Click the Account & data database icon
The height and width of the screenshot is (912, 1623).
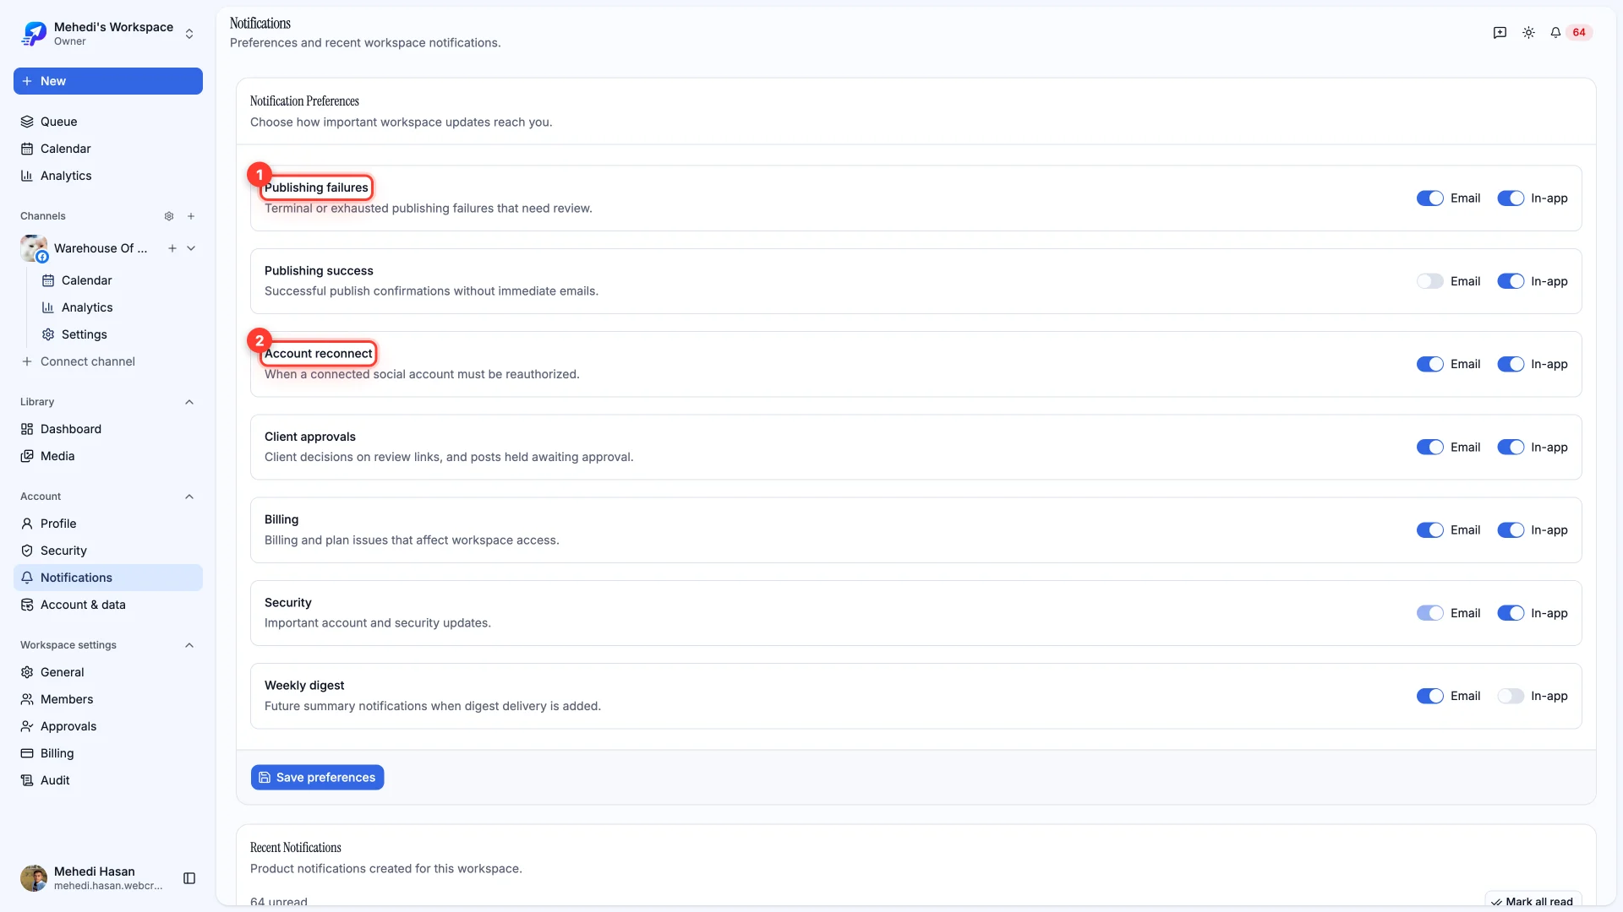pyautogui.click(x=27, y=605)
